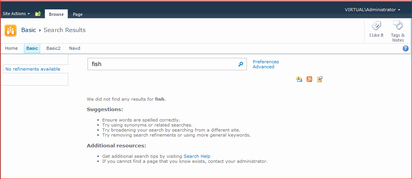Open the Site Actions dropdown menu
Viewport: 412px width, 179px height.
coord(16,14)
